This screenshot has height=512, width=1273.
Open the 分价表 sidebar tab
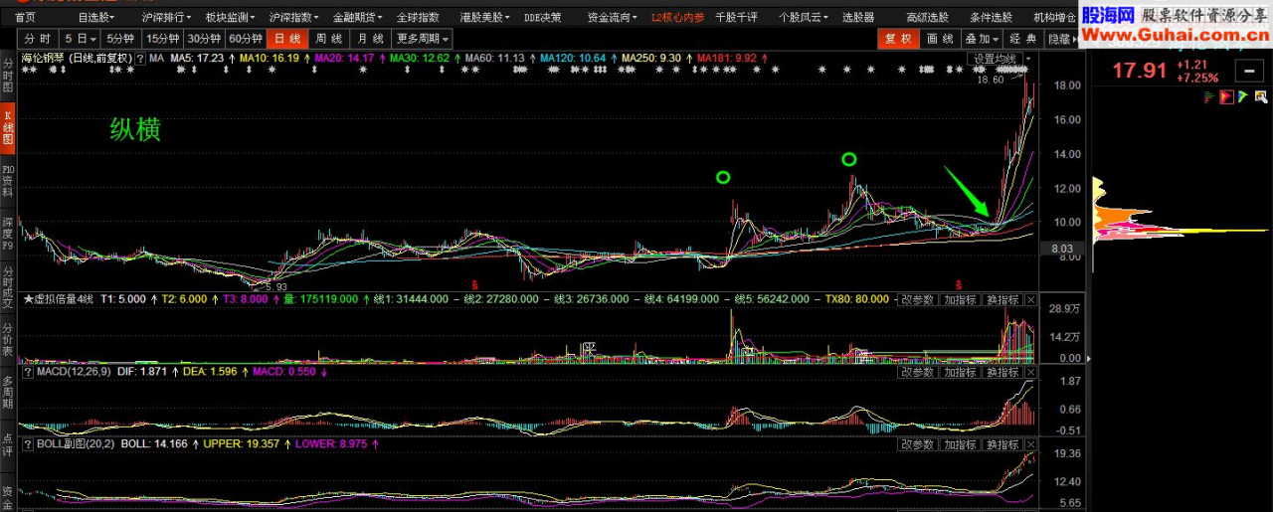(x=8, y=338)
